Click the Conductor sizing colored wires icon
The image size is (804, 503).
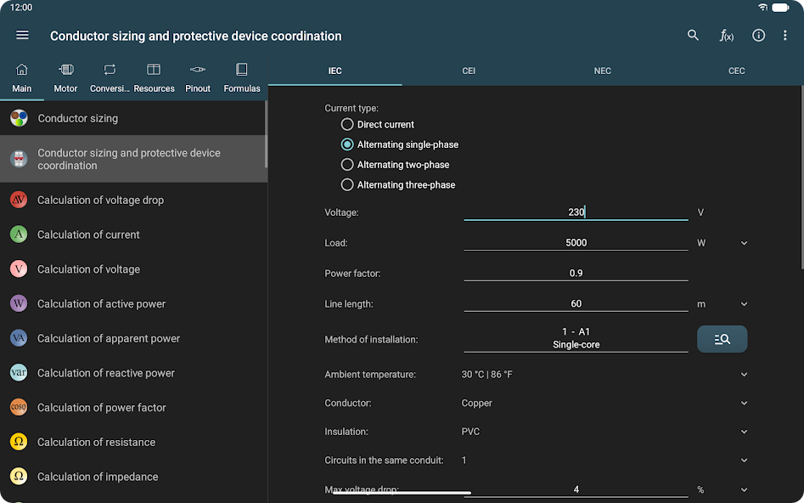pyautogui.click(x=19, y=118)
